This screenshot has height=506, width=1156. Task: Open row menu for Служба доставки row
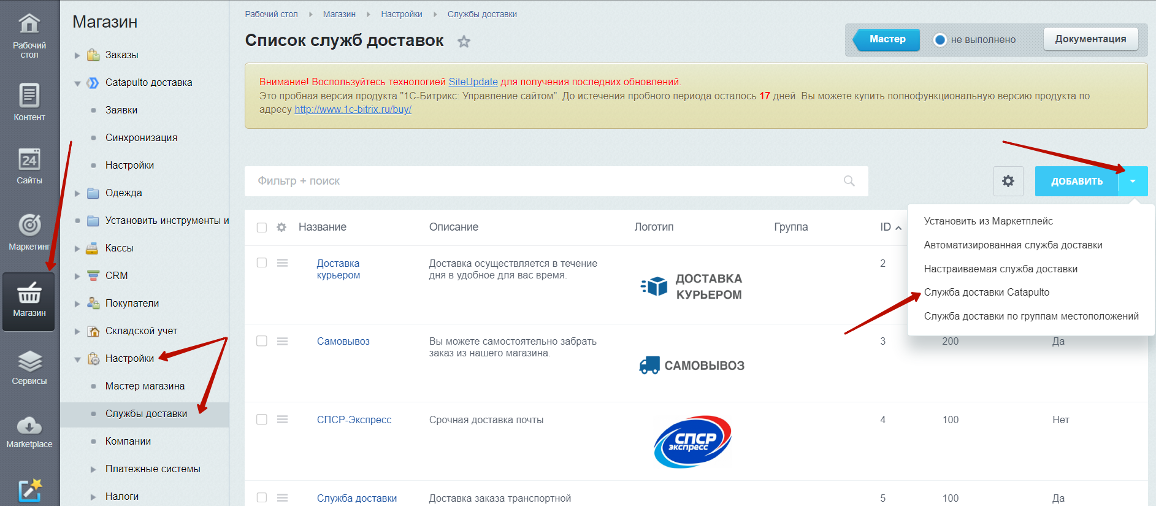[x=282, y=498]
